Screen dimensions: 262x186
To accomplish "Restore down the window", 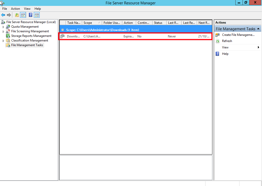I will pos(246,3).
